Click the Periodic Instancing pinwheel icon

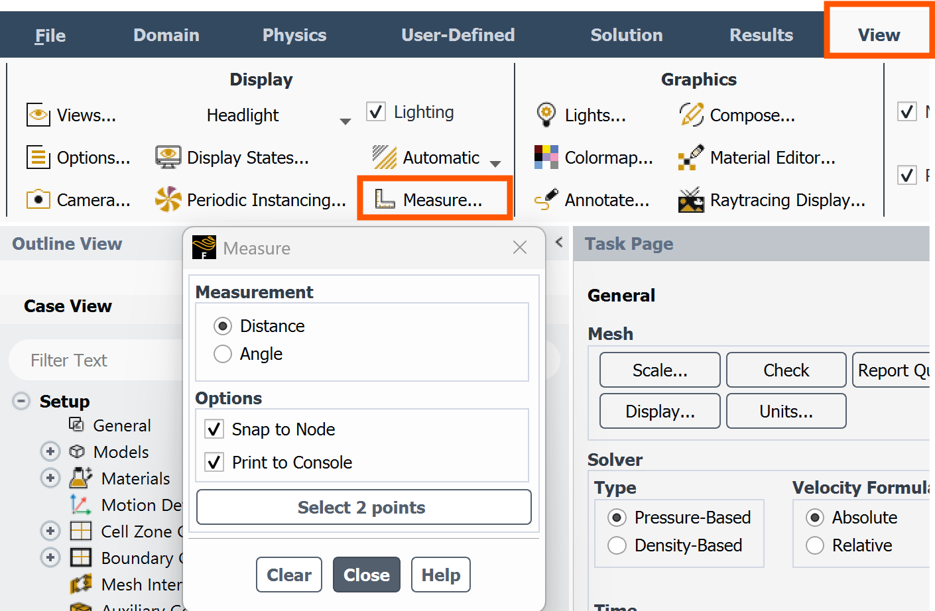(168, 199)
